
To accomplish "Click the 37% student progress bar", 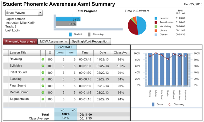I will pyautogui.click(x=68, y=19).
